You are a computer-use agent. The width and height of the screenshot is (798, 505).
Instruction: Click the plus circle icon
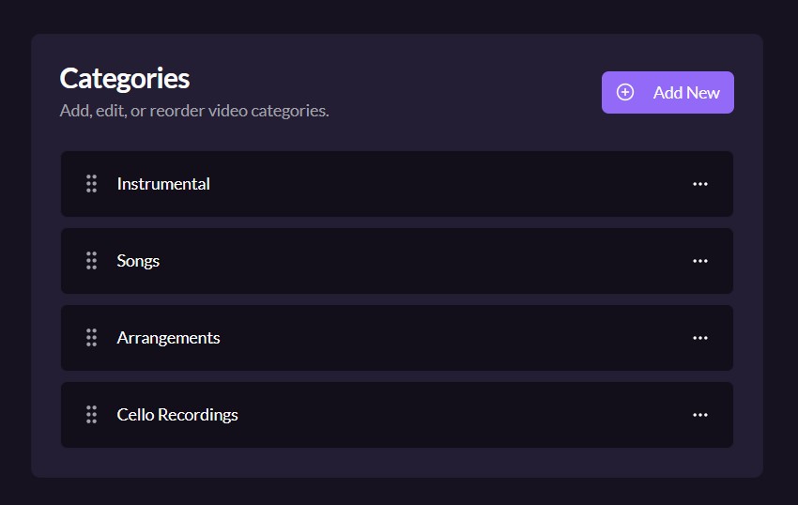click(625, 92)
